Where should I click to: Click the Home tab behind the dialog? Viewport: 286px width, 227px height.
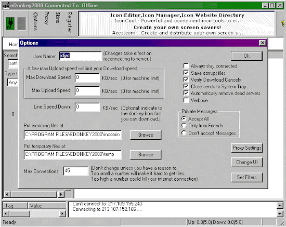click(x=13, y=45)
